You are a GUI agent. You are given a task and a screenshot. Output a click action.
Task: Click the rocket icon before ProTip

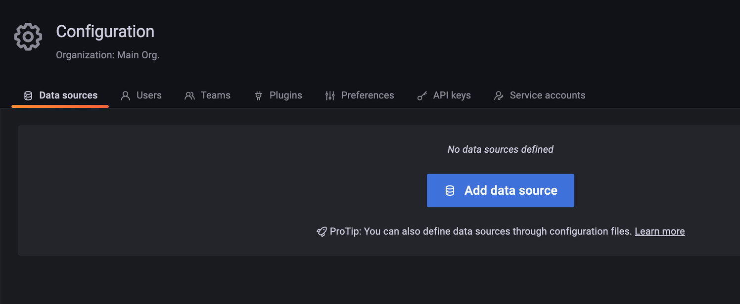[322, 232]
